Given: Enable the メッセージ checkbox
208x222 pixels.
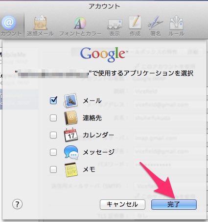Looking at the screenshot, I should click(53, 152).
